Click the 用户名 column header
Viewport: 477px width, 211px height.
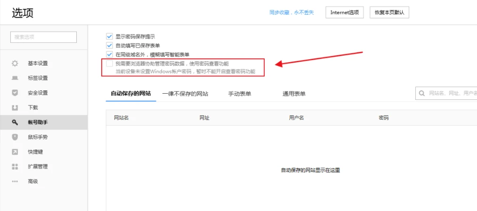coord(297,118)
